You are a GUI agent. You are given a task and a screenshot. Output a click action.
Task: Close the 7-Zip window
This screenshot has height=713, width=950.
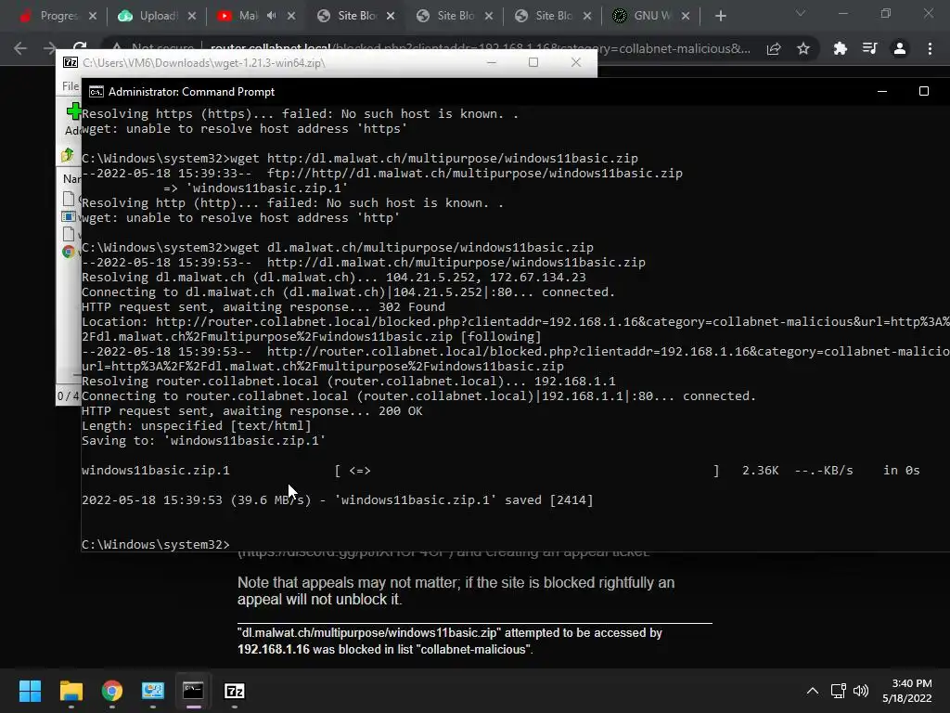pos(575,62)
